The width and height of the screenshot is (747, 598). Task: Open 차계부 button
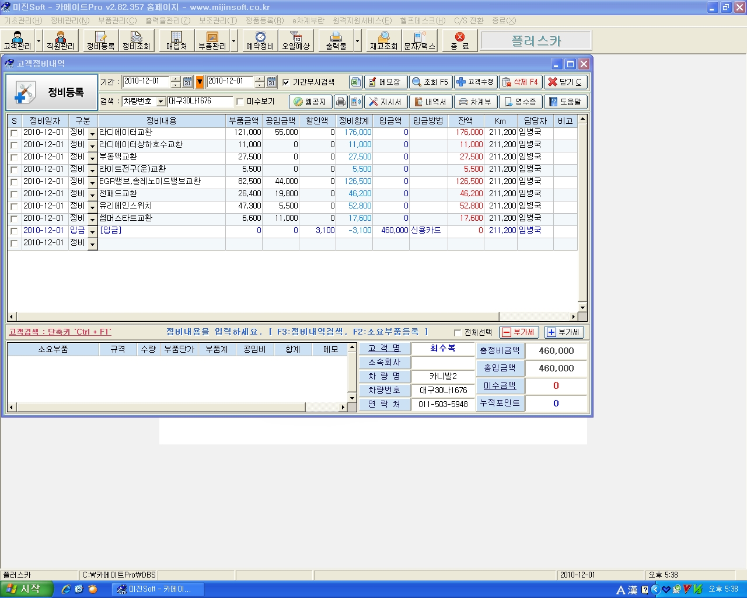pyautogui.click(x=476, y=102)
